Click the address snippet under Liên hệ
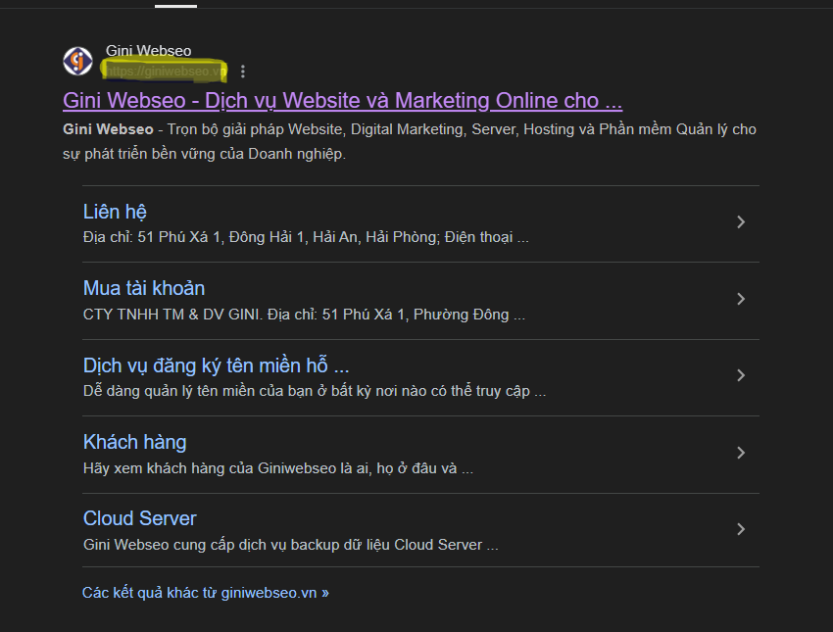The width and height of the screenshot is (833, 632). [x=306, y=237]
